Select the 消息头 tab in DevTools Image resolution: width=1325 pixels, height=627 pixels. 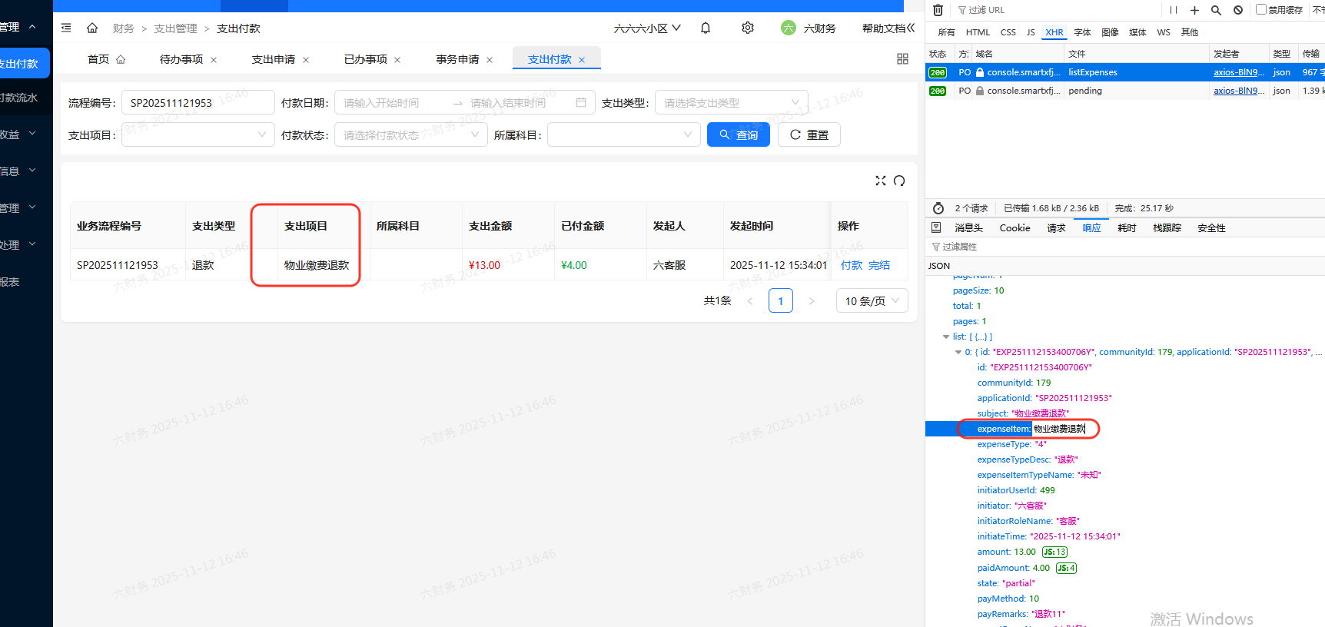pos(968,228)
